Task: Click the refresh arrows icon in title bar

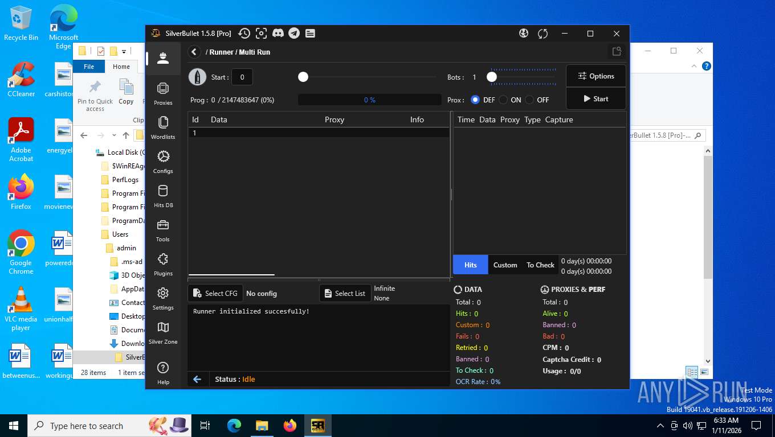Action: pos(542,34)
